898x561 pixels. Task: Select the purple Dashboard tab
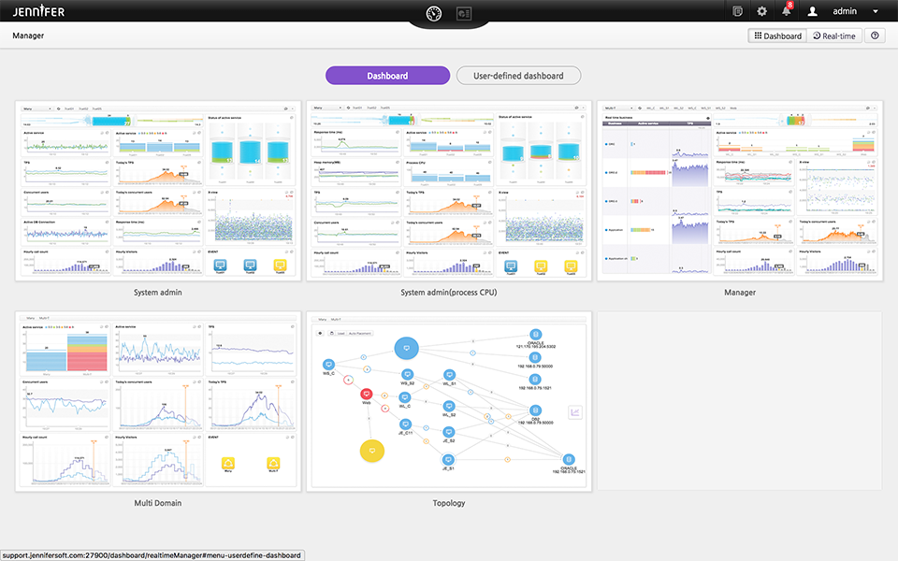point(387,76)
